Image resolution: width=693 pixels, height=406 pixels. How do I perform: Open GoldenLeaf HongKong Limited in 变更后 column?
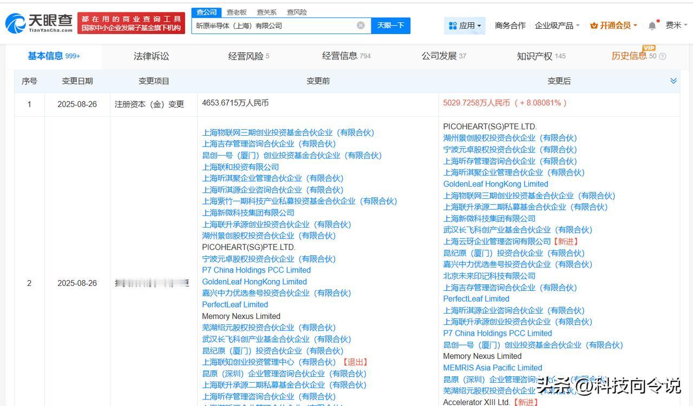coord(496,184)
